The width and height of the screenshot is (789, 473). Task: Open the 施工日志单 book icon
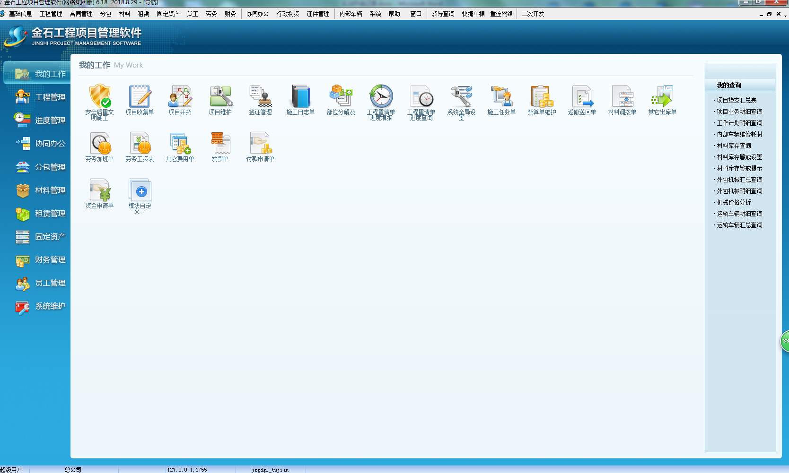click(x=300, y=96)
